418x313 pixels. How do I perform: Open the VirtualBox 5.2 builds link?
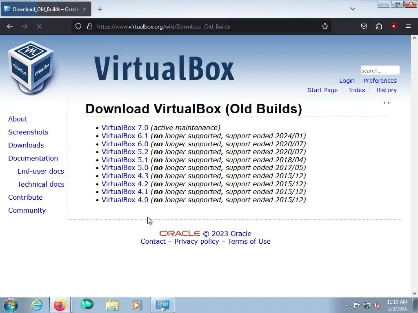pyautogui.click(x=125, y=152)
